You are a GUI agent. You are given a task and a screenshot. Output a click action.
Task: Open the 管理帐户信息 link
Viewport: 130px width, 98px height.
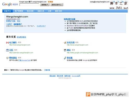click(x=11, y=21)
